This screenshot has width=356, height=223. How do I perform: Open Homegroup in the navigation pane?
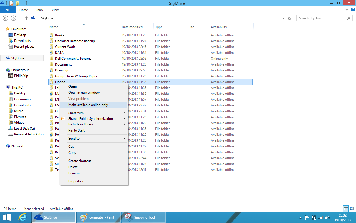point(20,70)
